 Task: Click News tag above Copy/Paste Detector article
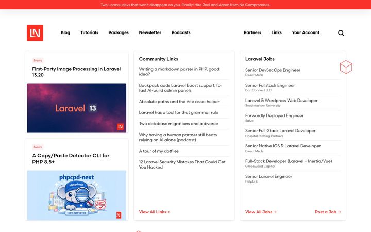pyautogui.click(x=38, y=147)
